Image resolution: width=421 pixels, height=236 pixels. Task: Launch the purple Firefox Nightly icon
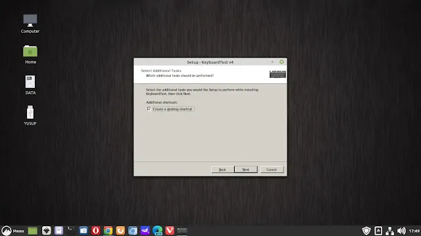[145, 231]
